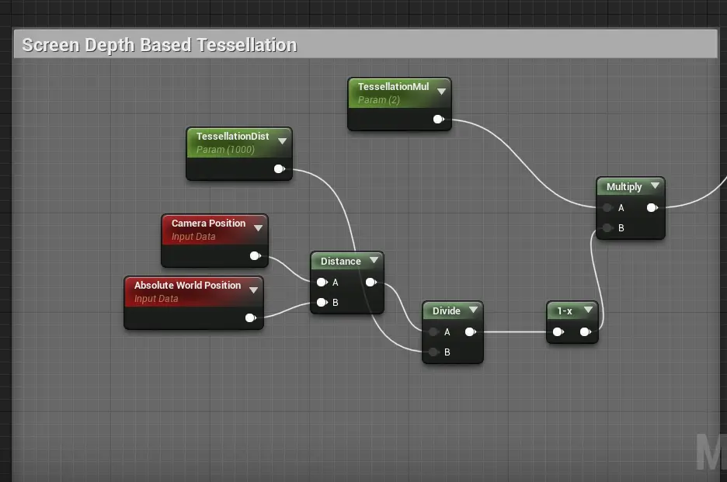This screenshot has width=727, height=482.
Task: Expand the Camera Position node arrow
Action: point(258,227)
